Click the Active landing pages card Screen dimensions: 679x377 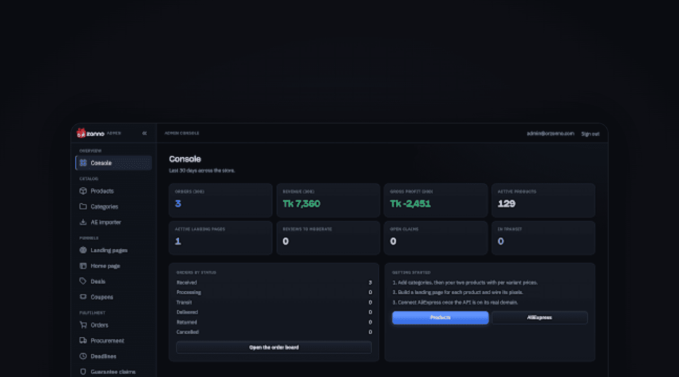tap(221, 238)
